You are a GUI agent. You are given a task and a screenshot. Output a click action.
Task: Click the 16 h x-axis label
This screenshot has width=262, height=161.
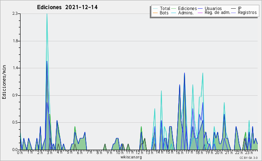pyautogui.click(x=179, y=152)
